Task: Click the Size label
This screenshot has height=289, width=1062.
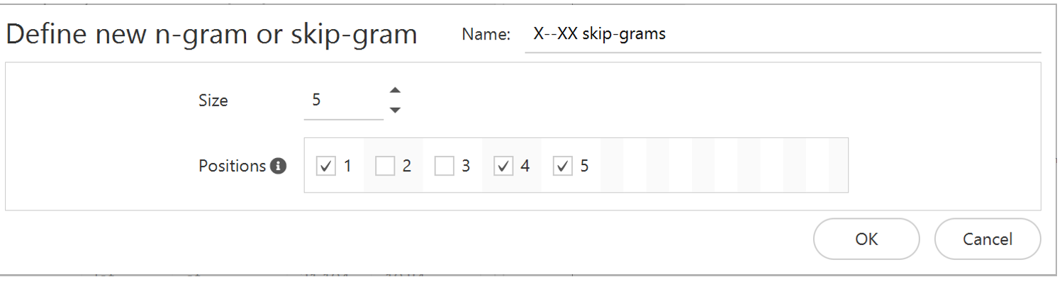Action: [213, 101]
